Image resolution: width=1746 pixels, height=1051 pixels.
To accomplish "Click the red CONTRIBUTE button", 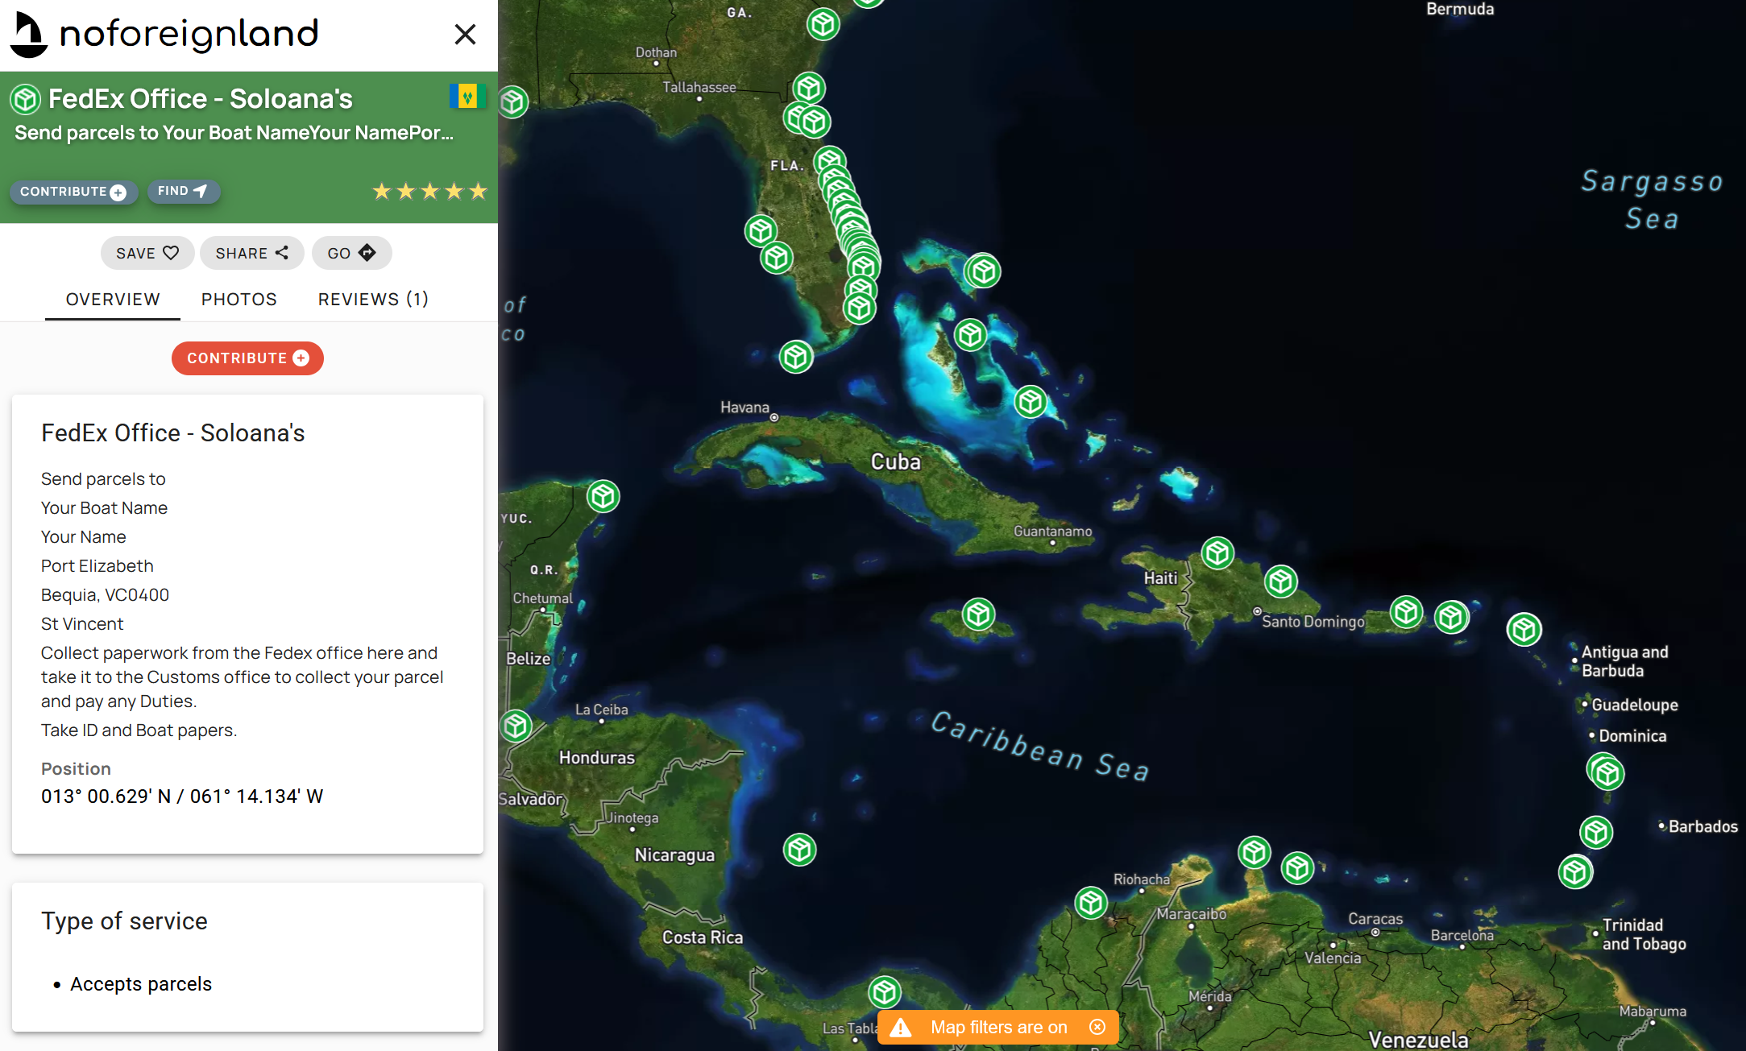I will pos(247,358).
